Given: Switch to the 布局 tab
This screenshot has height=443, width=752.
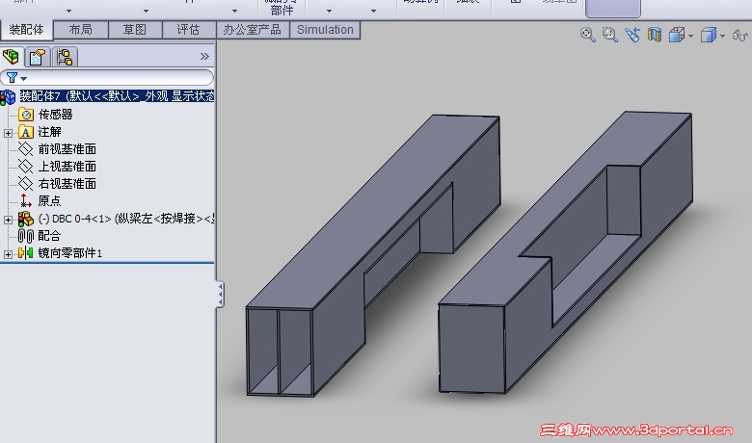Looking at the screenshot, I should (81, 30).
